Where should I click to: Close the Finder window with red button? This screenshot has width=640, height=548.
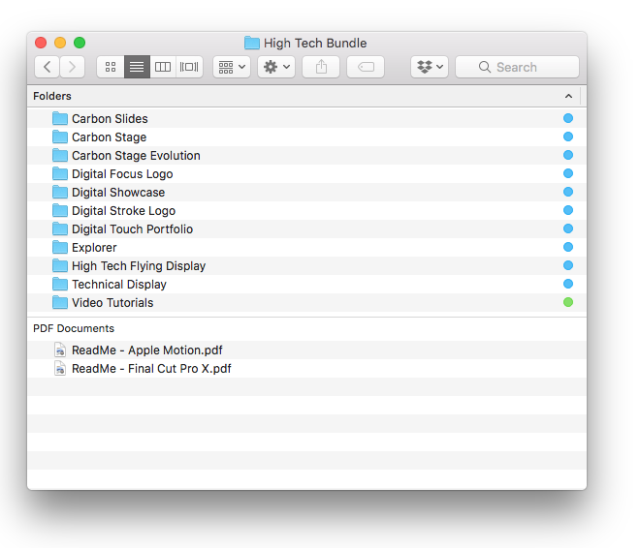tap(41, 43)
